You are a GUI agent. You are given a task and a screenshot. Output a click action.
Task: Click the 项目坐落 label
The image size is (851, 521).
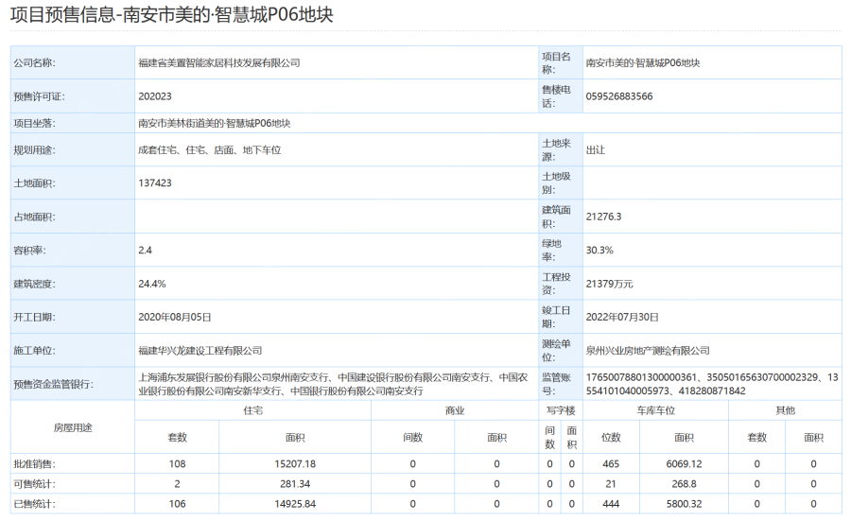(x=34, y=123)
